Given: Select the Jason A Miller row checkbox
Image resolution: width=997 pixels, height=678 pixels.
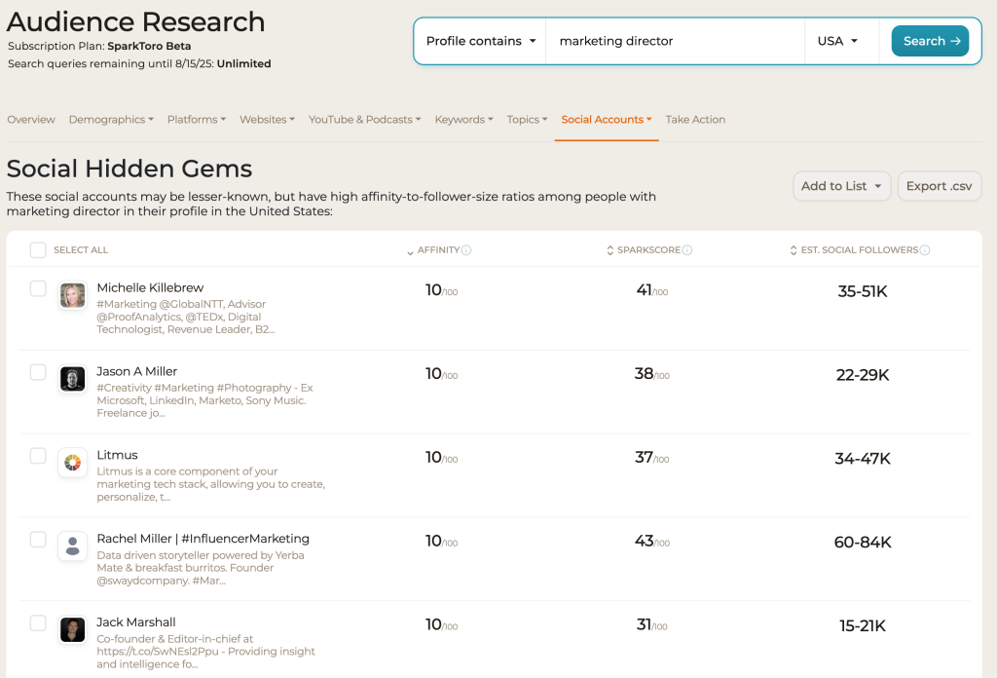Looking at the screenshot, I should [x=38, y=372].
